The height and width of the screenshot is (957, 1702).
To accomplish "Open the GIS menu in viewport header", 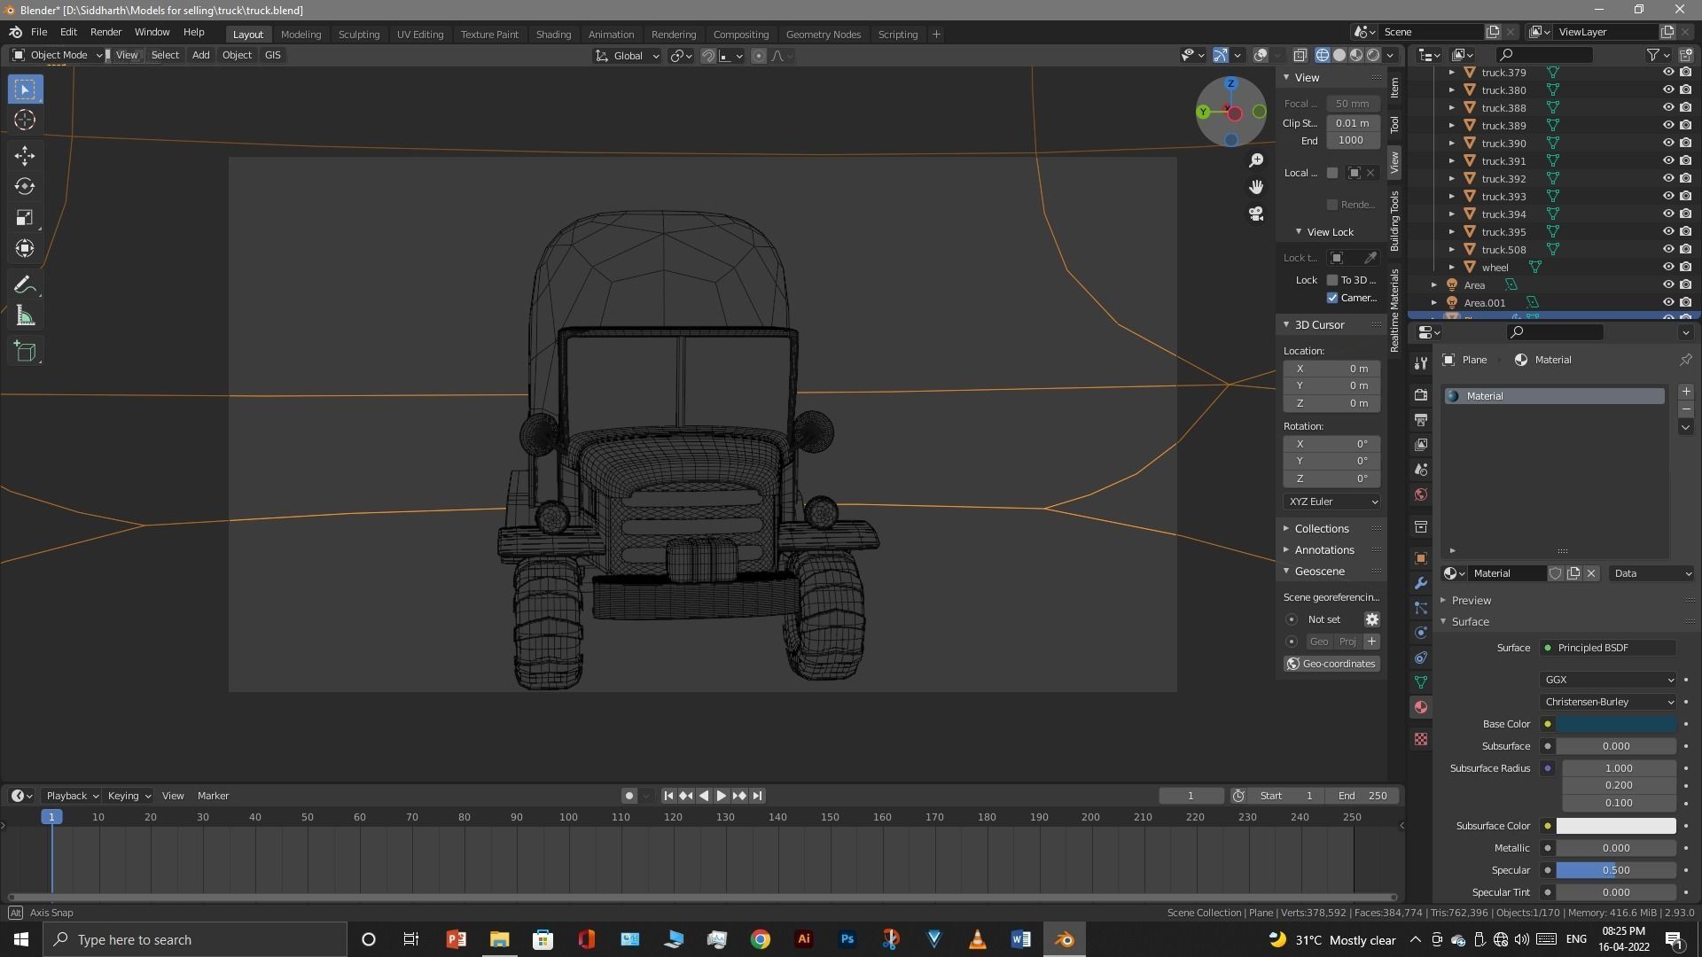I will (272, 55).
